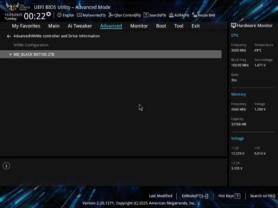Screen dimensions: 278x208
Task: Click +5V value 5.014 V
Action: pyautogui.click(x=260, y=154)
